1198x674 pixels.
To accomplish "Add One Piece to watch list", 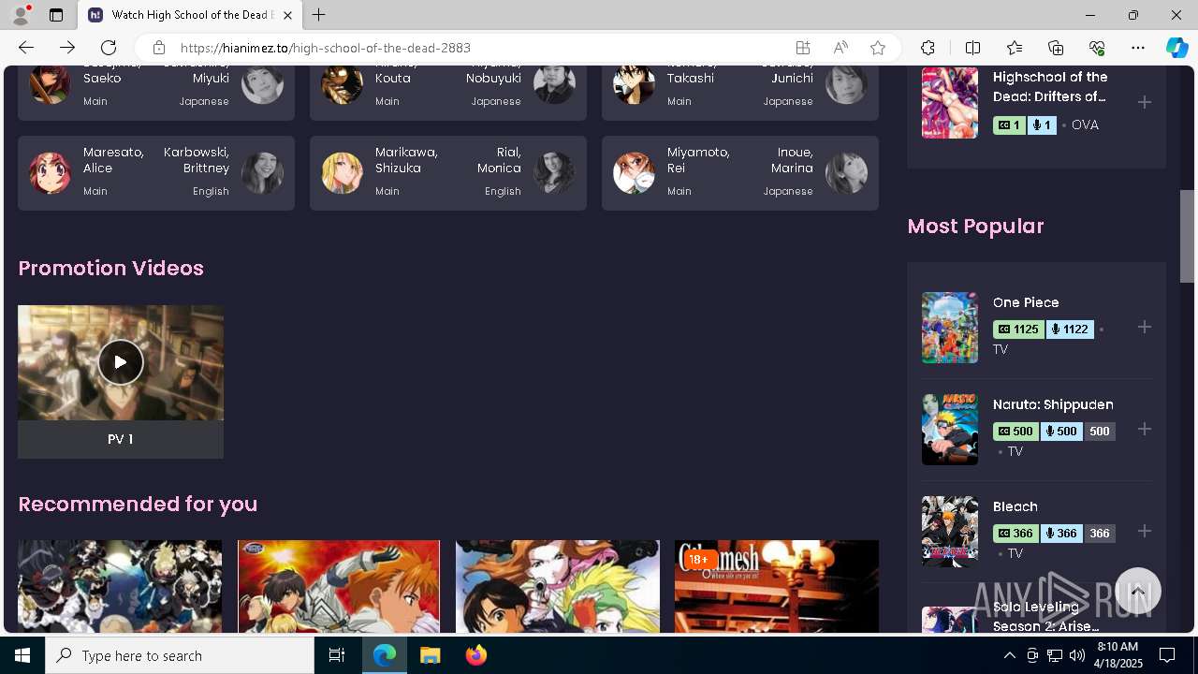I will (x=1145, y=328).
